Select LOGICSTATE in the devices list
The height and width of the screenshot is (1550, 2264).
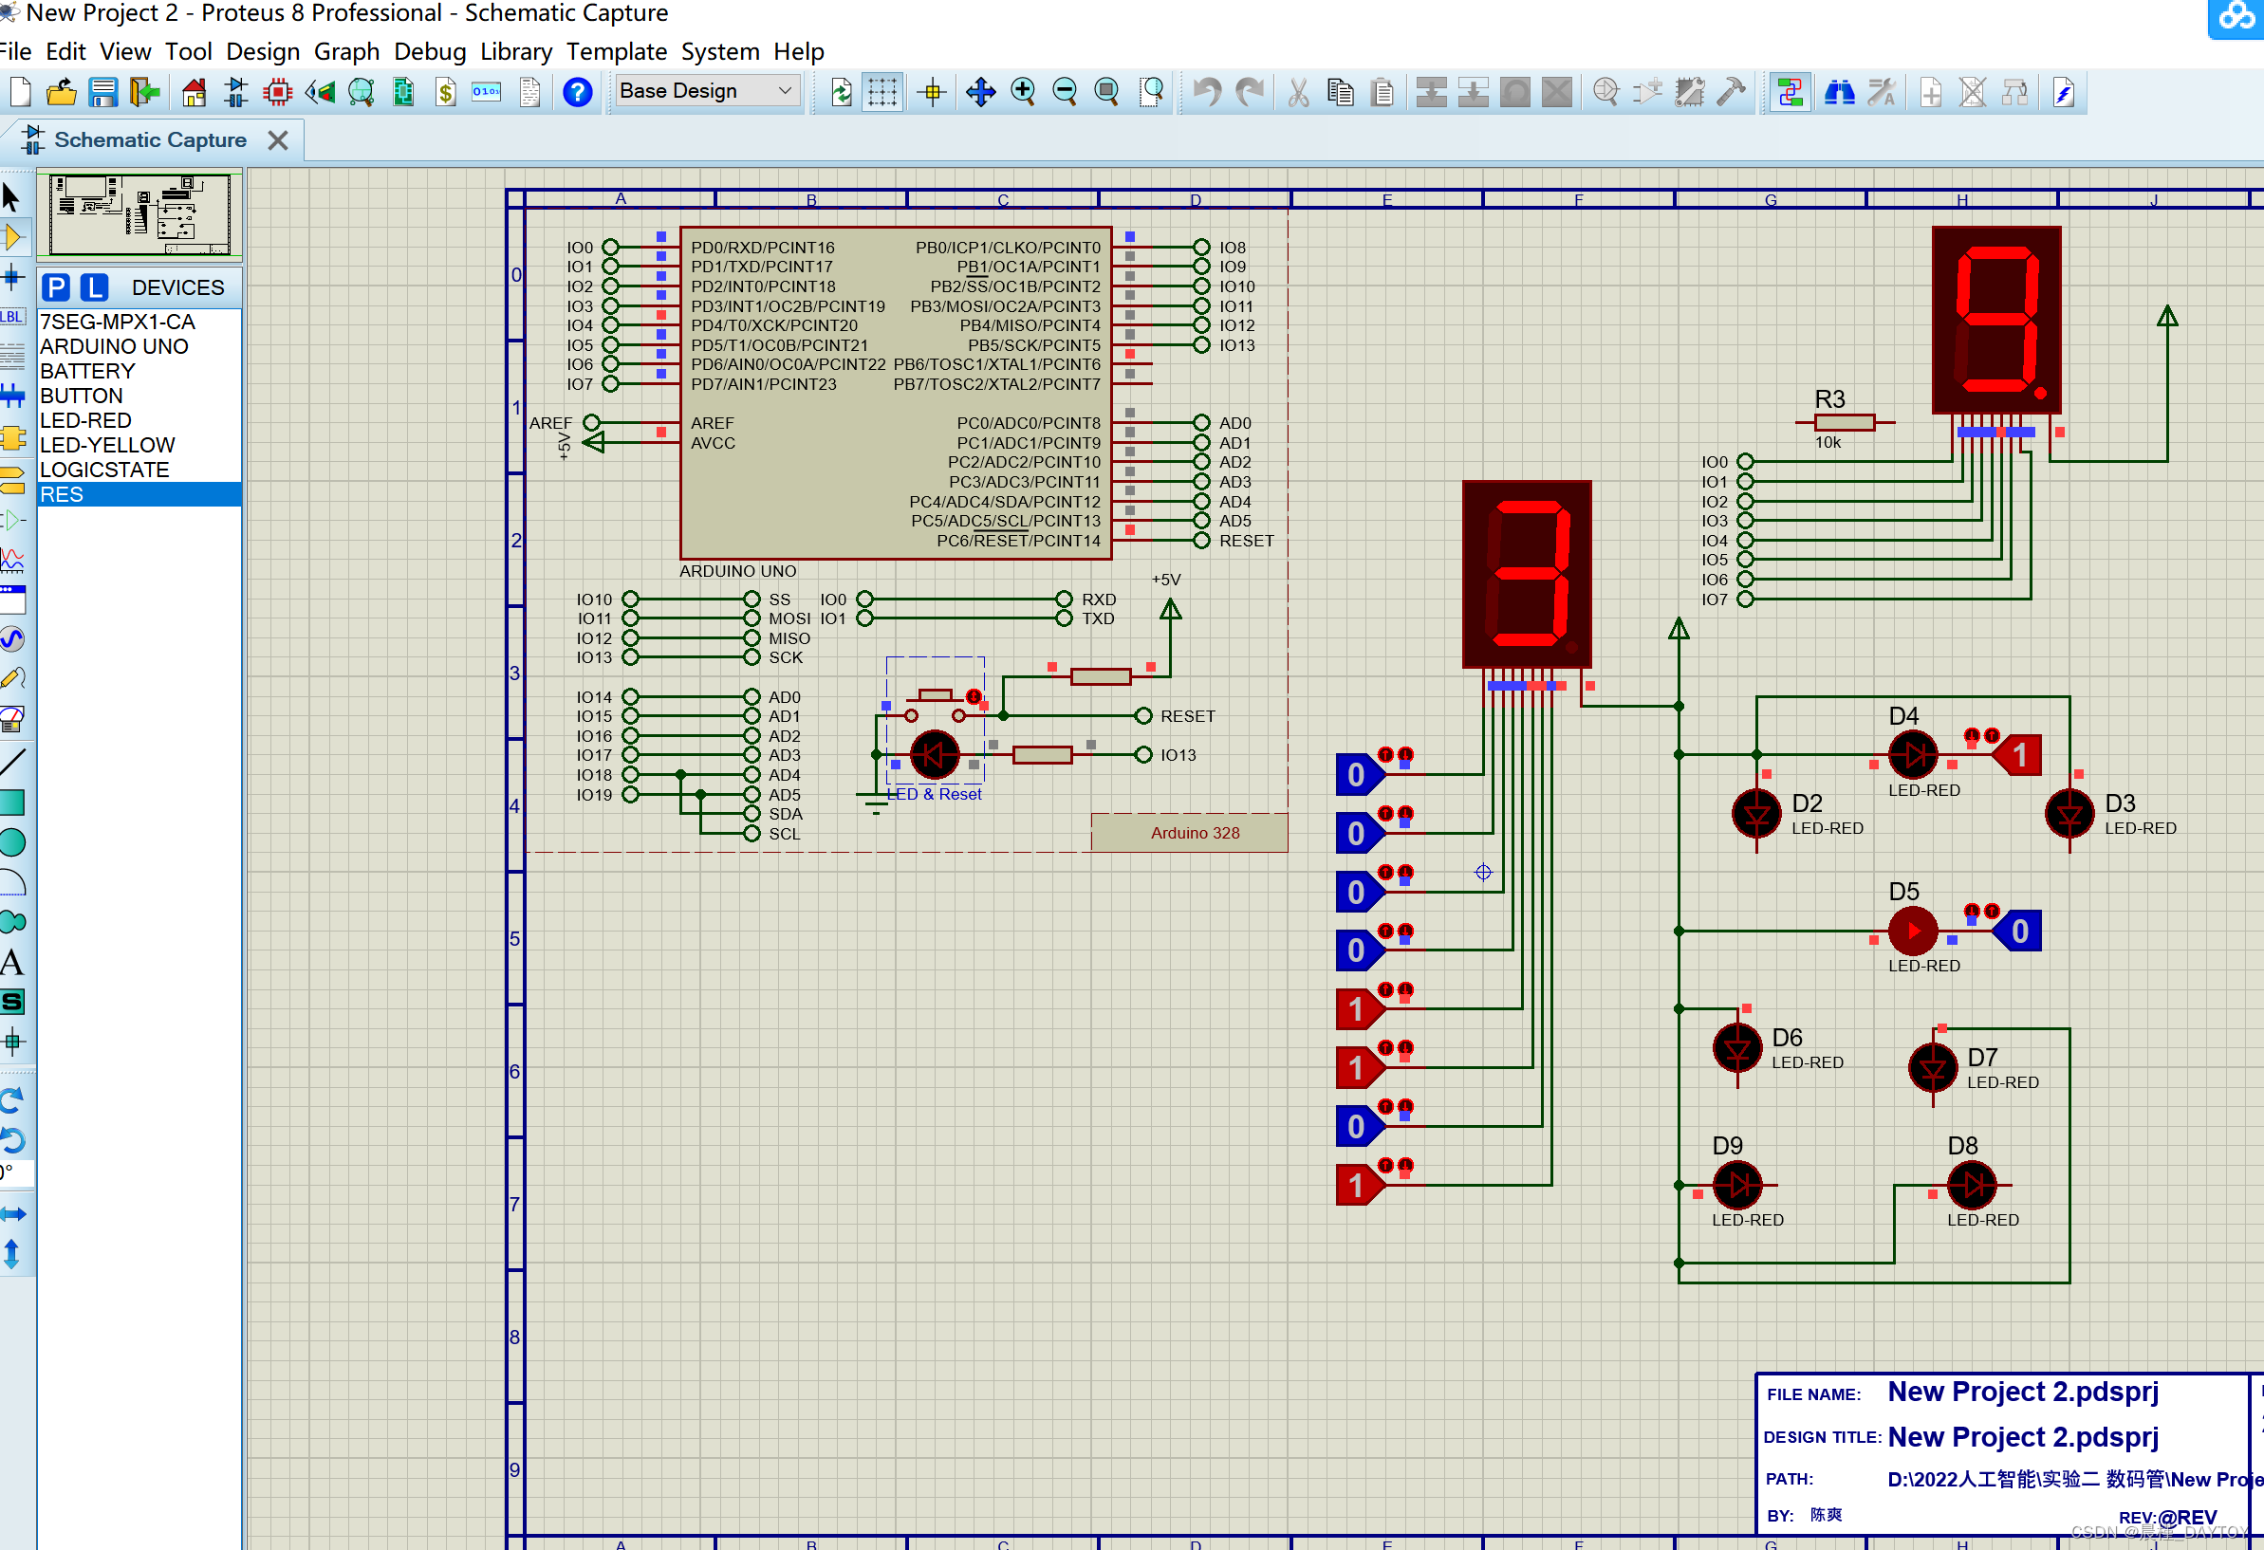(x=139, y=470)
